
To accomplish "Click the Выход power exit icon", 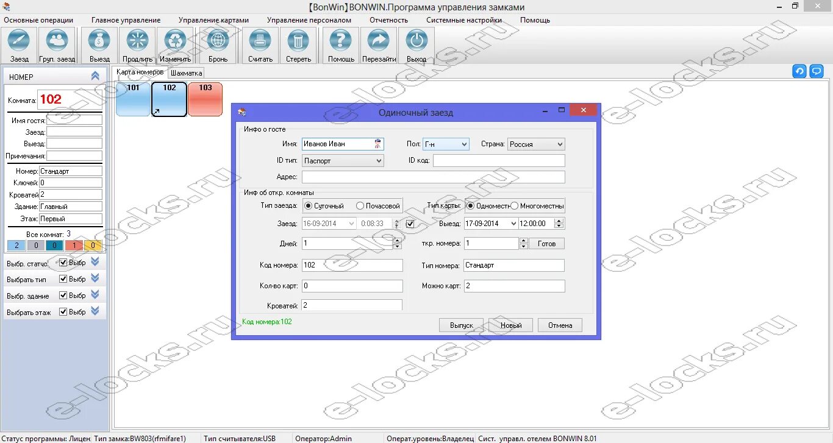I will (x=416, y=46).
